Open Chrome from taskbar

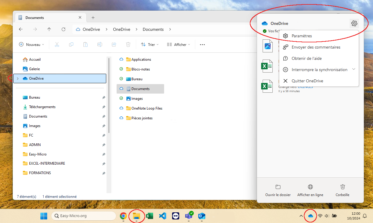123,216
